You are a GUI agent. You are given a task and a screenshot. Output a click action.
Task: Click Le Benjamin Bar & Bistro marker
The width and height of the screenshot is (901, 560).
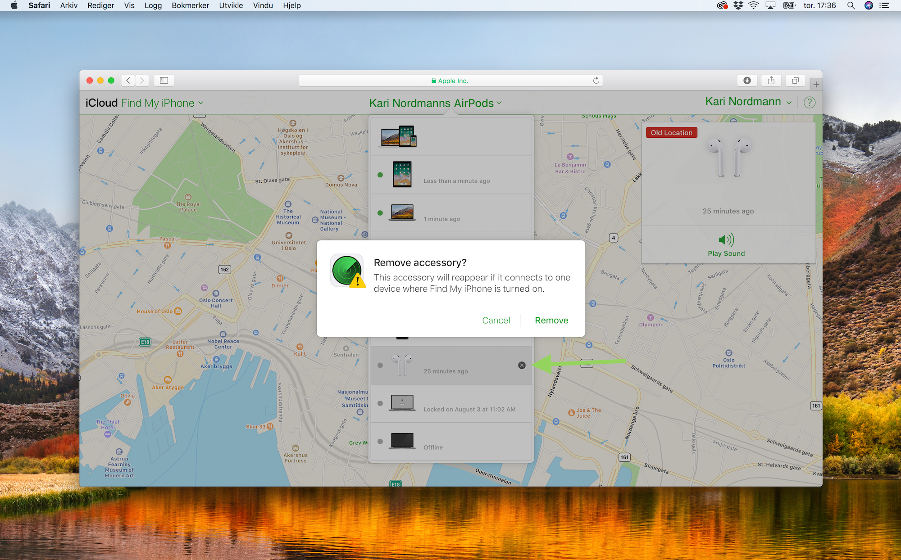click(570, 157)
